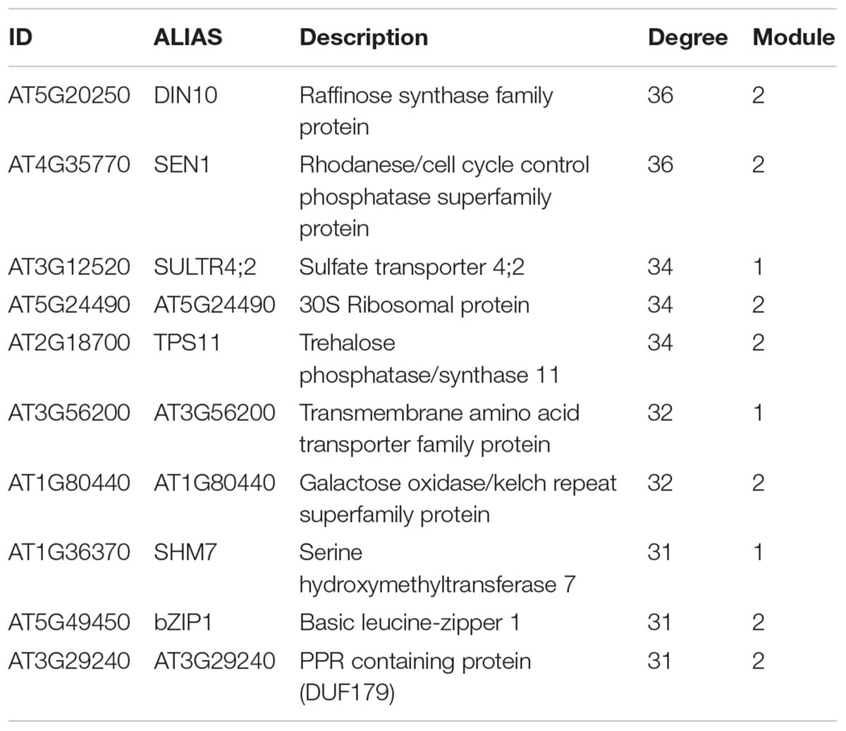Select the Sulfate transporter 4;2 description
This screenshot has width=846, height=731.
(412, 267)
